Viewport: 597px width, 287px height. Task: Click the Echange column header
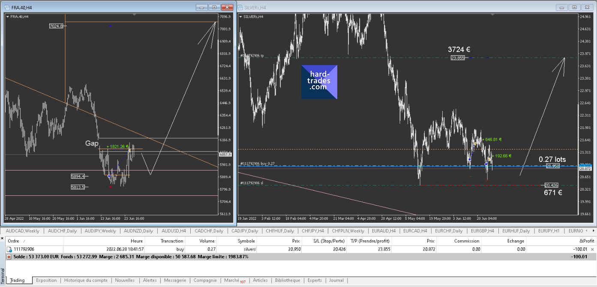tap(504, 241)
